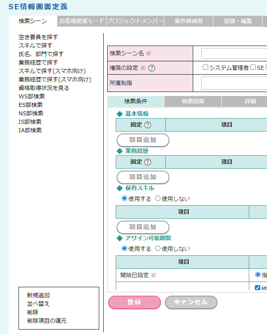The image size is (267, 334).
Task: Click 新規追加 in the bottom-left menu
Action: click(x=38, y=295)
